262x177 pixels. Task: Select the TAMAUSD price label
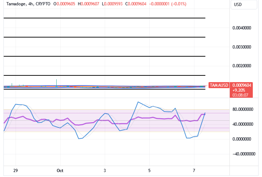click(219, 85)
